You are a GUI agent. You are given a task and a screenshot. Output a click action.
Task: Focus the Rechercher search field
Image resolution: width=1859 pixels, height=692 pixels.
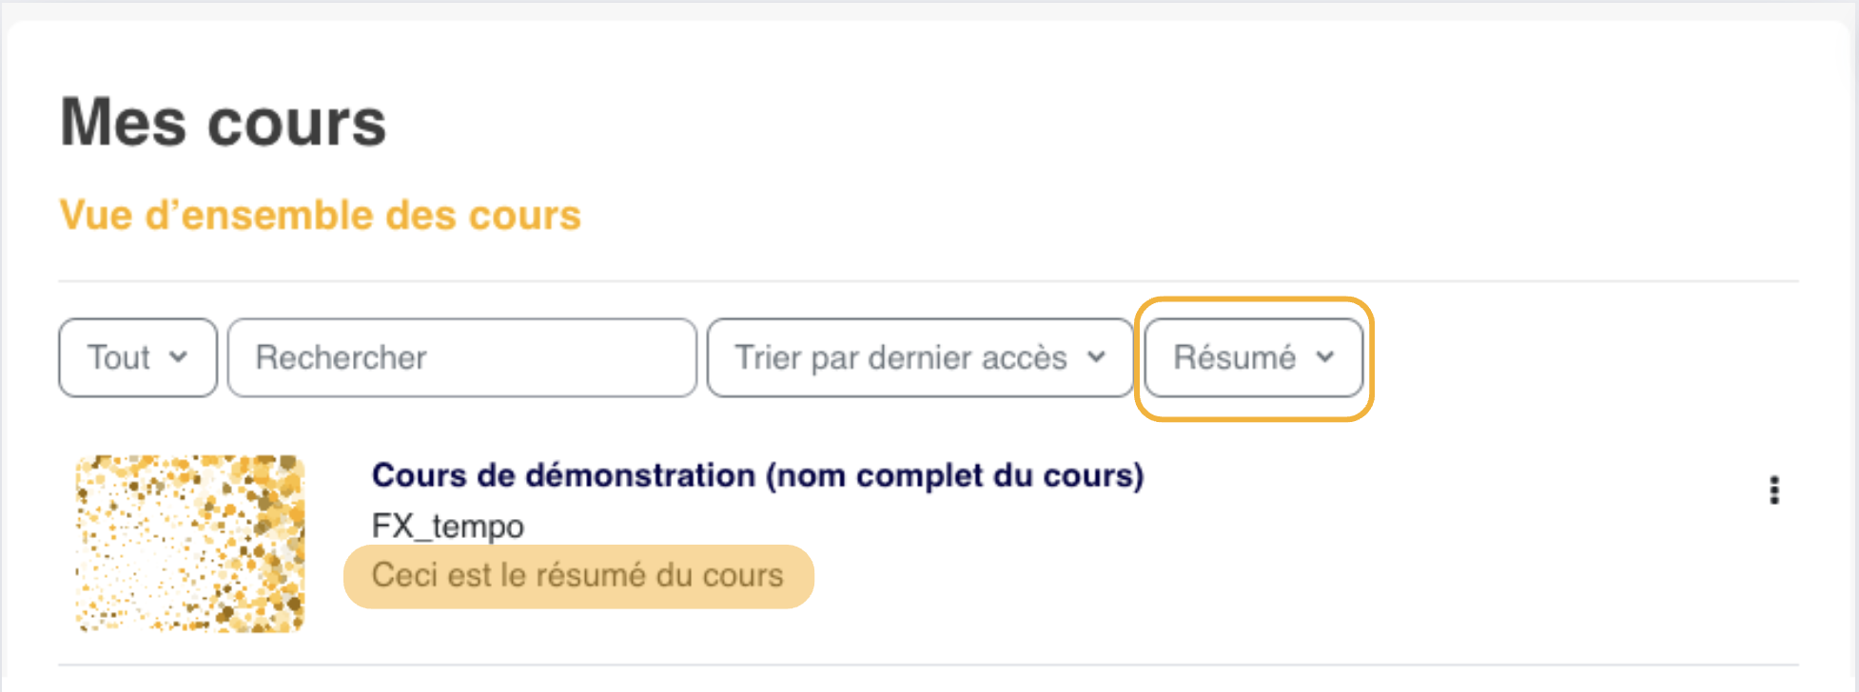click(462, 357)
